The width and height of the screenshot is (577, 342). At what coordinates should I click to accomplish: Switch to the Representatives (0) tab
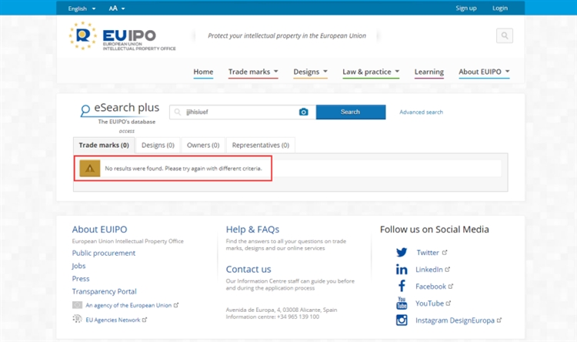point(261,146)
